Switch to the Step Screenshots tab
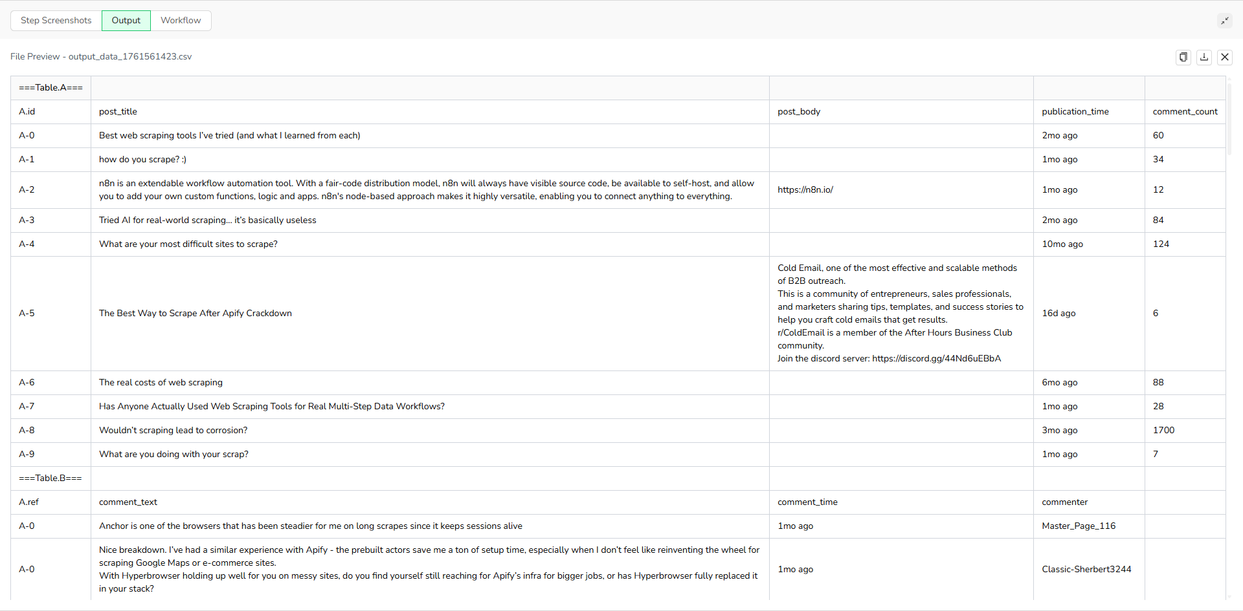1243x611 pixels. point(56,20)
